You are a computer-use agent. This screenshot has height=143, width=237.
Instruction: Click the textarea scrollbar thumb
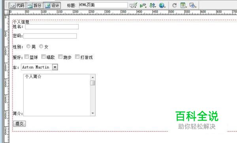93,83
